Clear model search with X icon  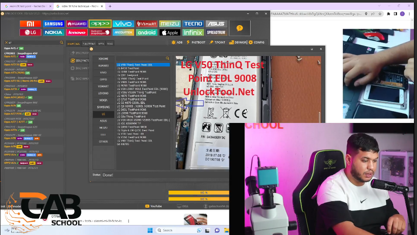[x=7, y=43]
